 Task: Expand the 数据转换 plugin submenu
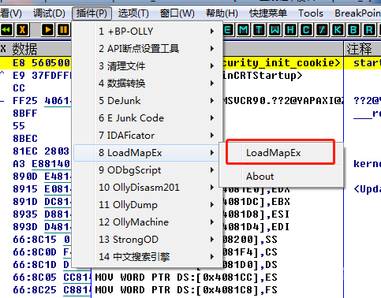(x=147, y=84)
